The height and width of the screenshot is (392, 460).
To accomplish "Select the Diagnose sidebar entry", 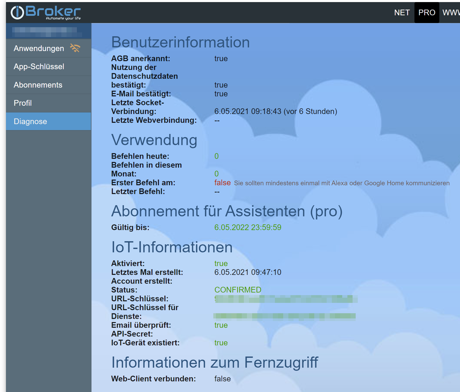I will (49, 121).
